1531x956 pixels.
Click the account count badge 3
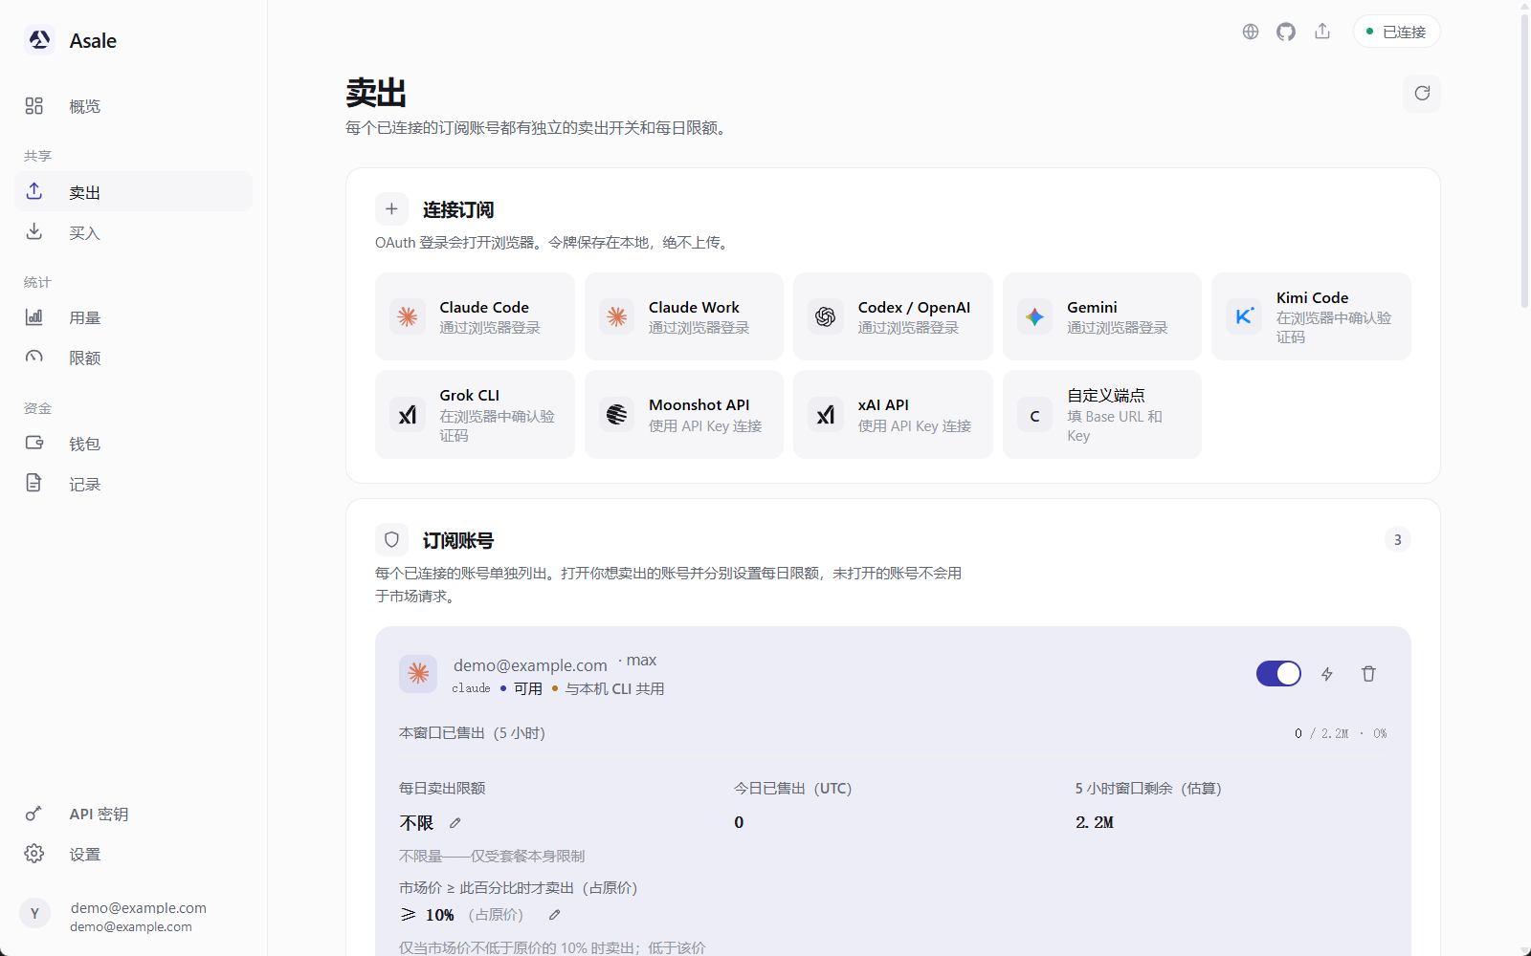[1397, 540]
